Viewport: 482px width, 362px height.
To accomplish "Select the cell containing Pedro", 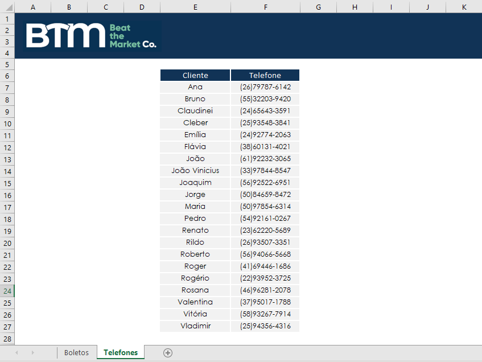I will 195,219.
